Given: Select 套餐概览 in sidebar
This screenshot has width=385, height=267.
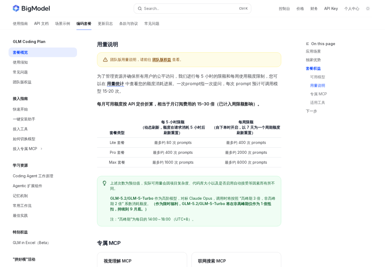Looking at the screenshot, I should (43, 52).
